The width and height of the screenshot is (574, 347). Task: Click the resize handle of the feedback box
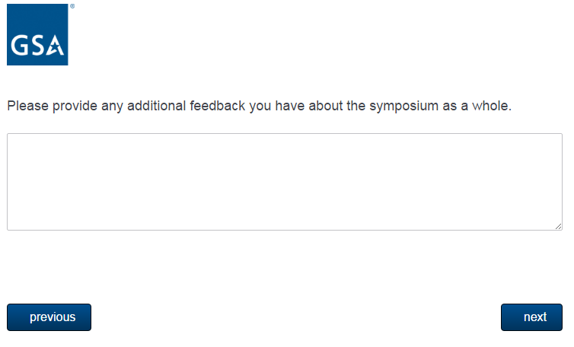pyautogui.click(x=558, y=226)
